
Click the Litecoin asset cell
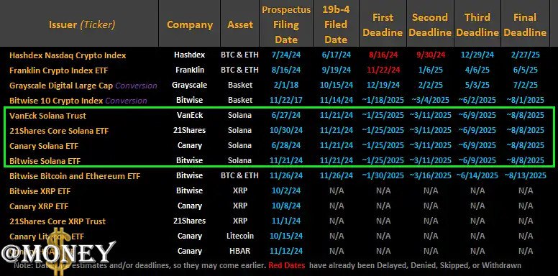(240, 236)
